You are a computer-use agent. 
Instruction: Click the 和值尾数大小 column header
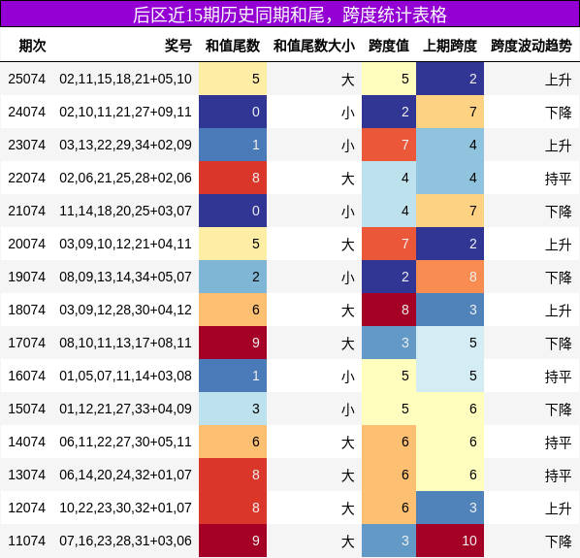pyautogui.click(x=314, y=46)
